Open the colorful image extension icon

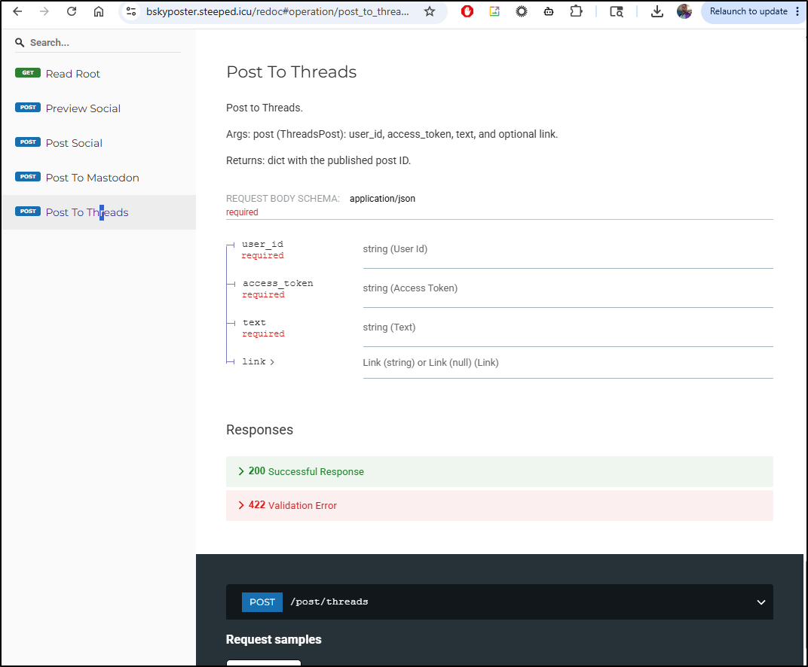point(494,11)
